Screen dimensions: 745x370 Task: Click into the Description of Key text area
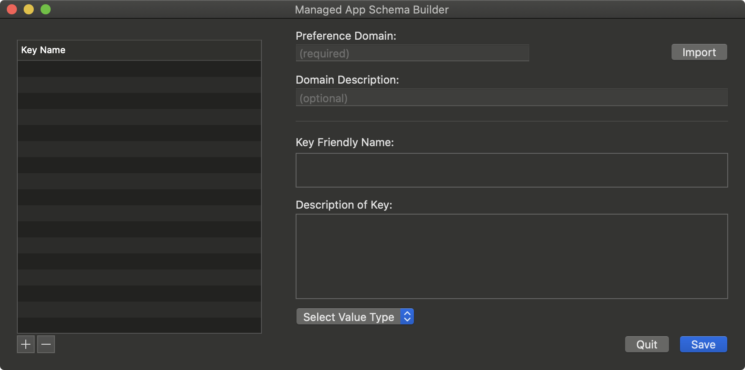511,256
